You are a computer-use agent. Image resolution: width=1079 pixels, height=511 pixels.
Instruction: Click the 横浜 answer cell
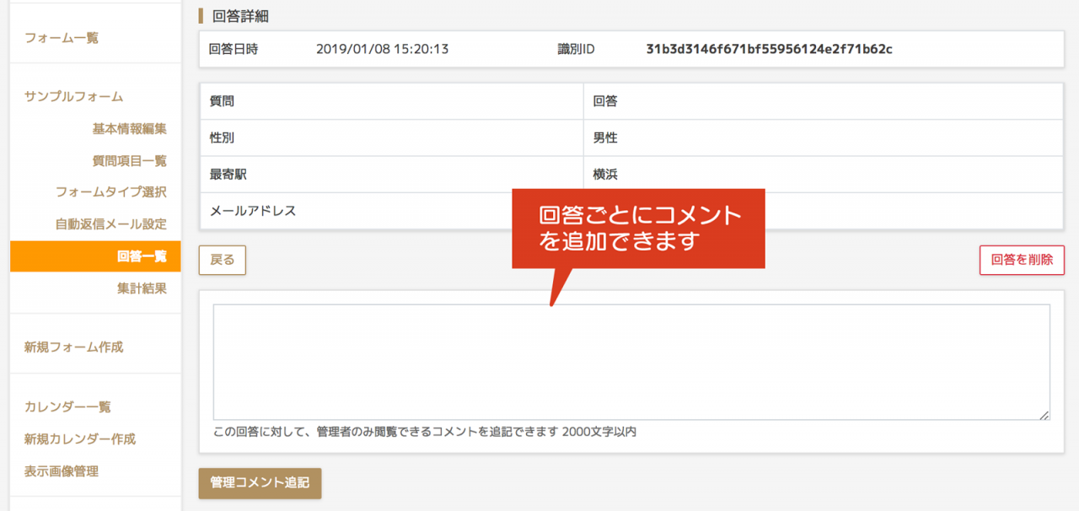(823, 175)
